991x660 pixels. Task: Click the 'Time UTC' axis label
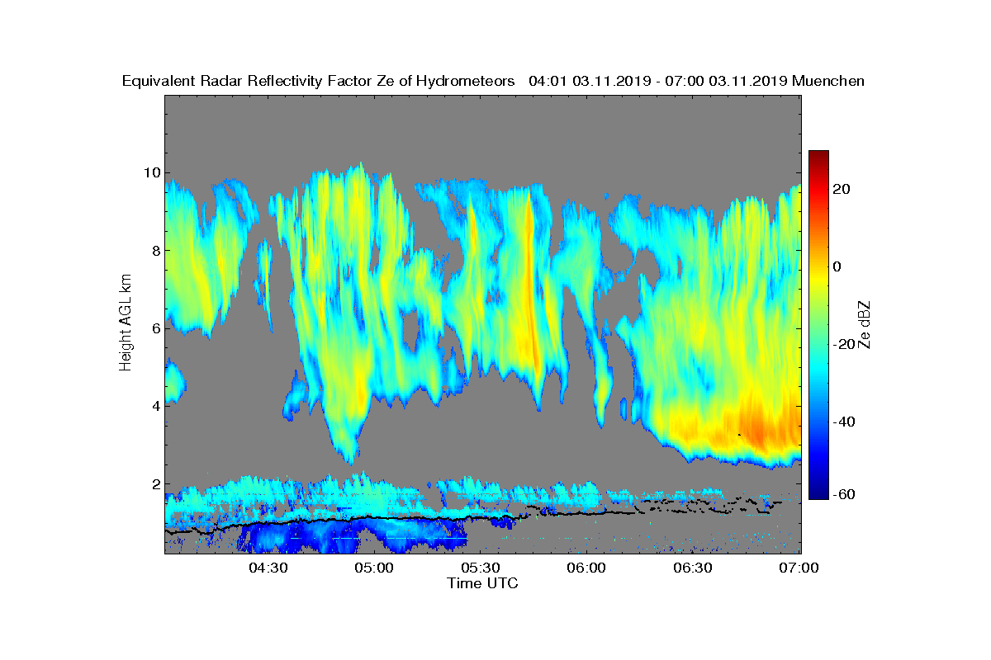[483, 583]
